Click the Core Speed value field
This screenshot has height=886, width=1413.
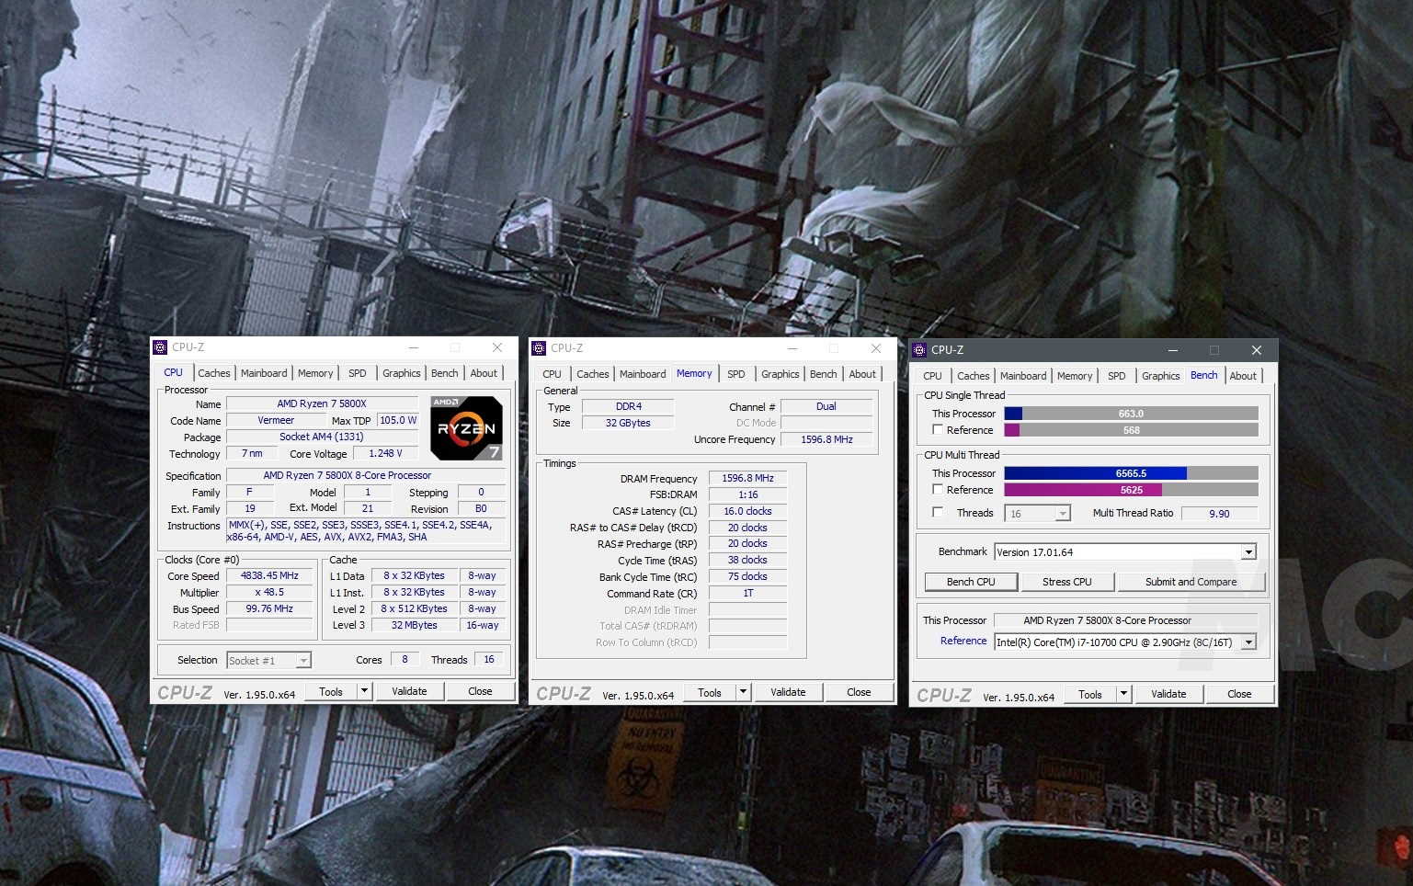coord(269,576)
